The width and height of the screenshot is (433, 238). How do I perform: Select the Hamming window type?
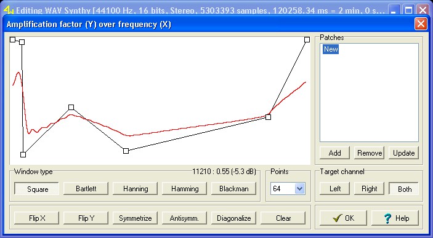pos(184,189)
